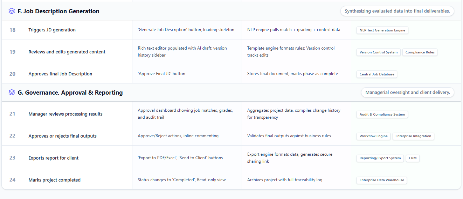Click the layers icon beside Governance, Approval & Reporting
The width and height of the screenshot is (463, 199).
[x=12, y=93]
